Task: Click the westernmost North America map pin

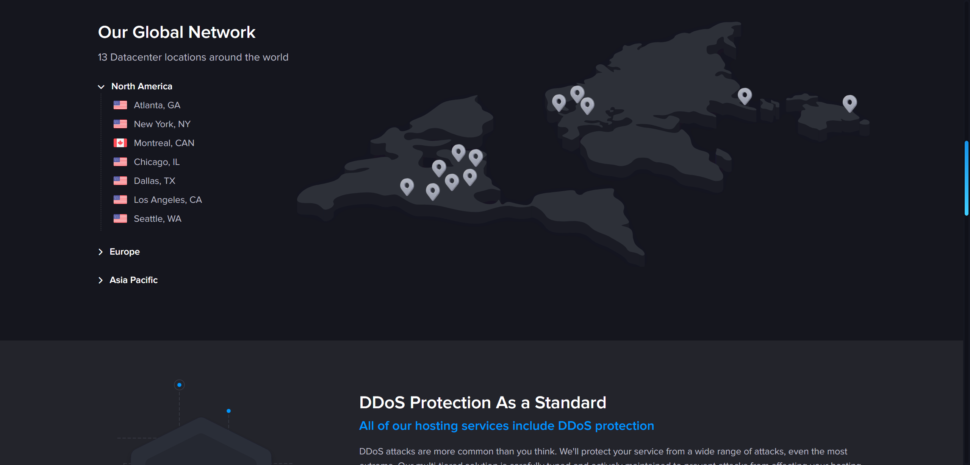Action: pyautogui.click(x=407, y=185)
